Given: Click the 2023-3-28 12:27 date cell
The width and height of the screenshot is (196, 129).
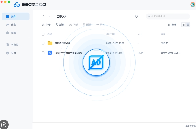Looking at the screenshot, I should 115,43.
